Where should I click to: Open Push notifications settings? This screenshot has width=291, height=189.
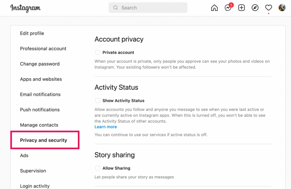point(40,110)
